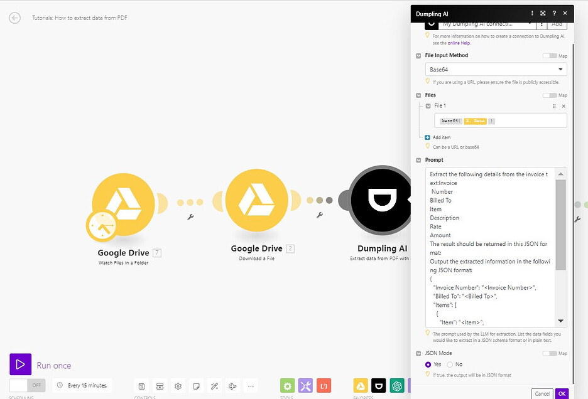Confirm module settings with OK
Screen dimensions: 588x399
pyautogui.click(x=562, y=393)
